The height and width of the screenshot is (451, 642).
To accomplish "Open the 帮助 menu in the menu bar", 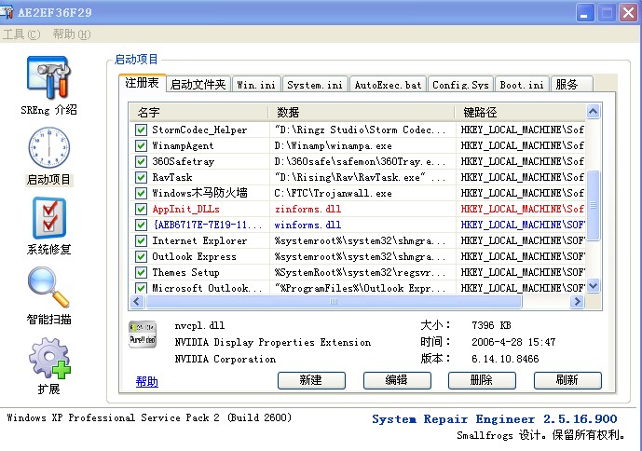I will (71, 34).
